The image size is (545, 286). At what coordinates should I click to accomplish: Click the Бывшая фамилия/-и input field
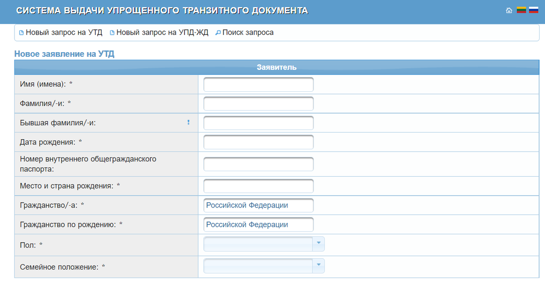coord(258,123)
